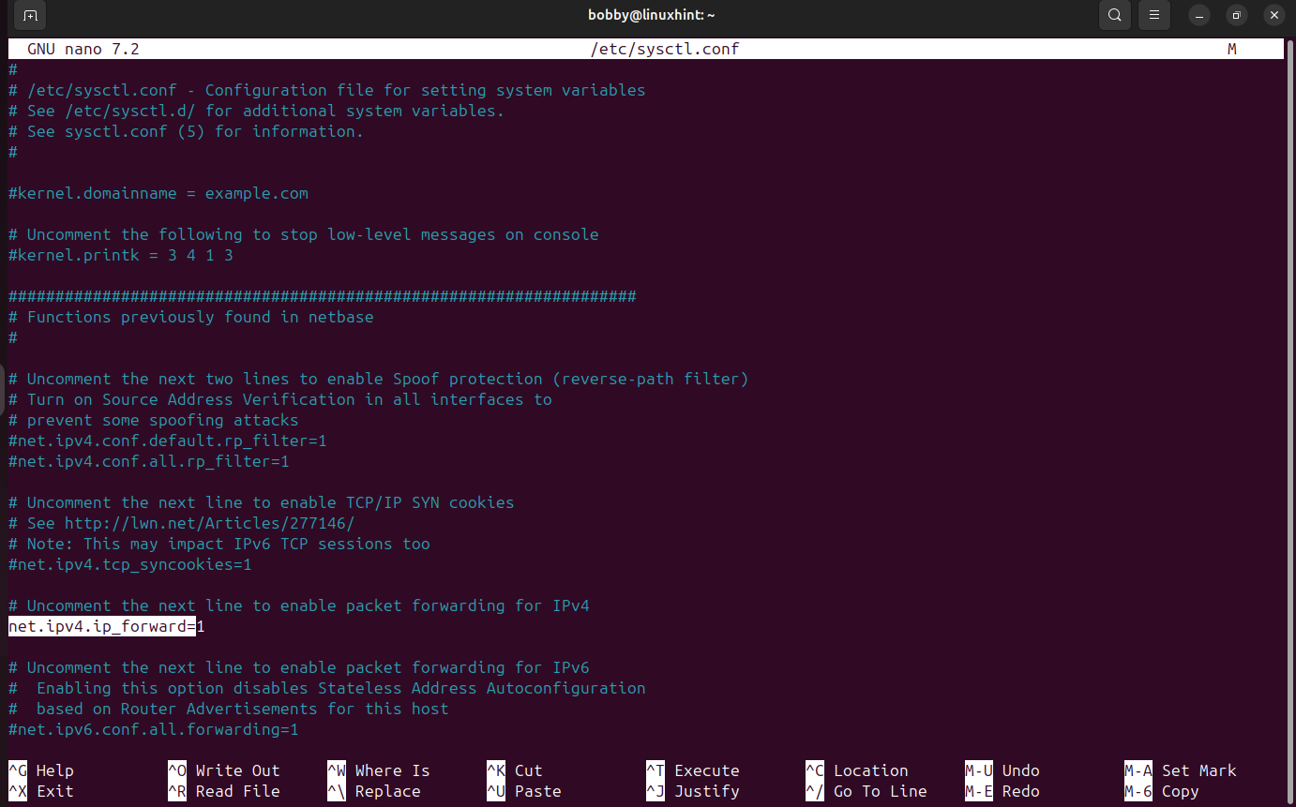Screen dimensions: 1296x807
Task: Click the 'prevent some spoofing attacks' comment
Action: [x=154, y=420]
